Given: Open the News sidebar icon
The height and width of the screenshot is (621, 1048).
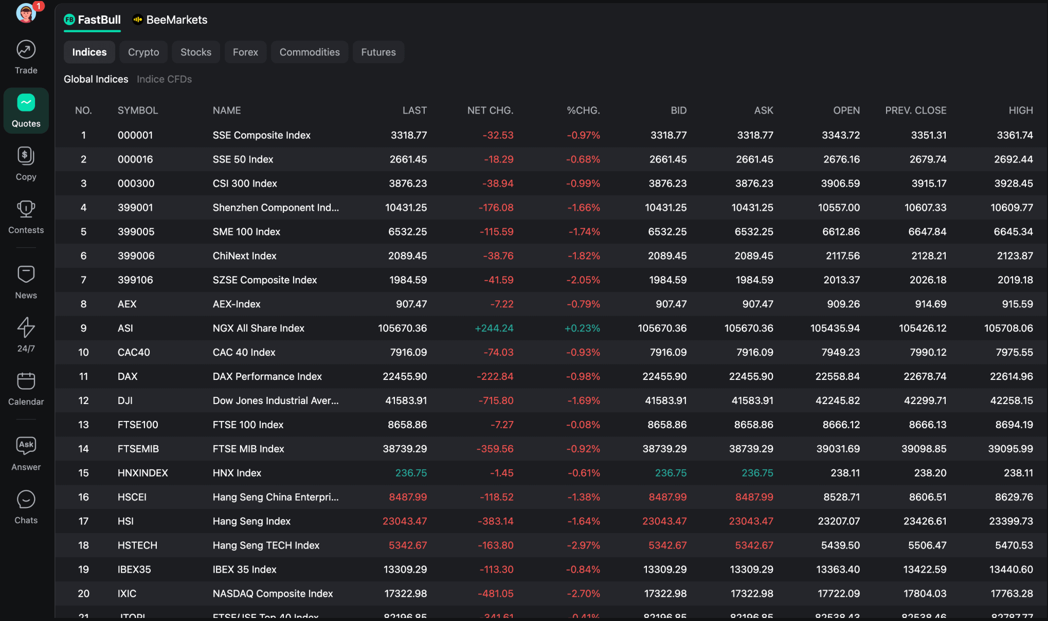Looking at the screenshot, I should 26,282.
